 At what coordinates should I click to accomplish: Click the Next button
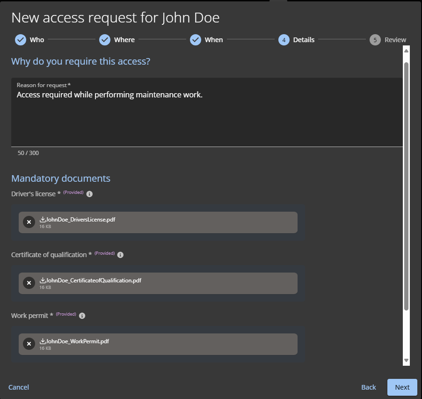[402, 387]
